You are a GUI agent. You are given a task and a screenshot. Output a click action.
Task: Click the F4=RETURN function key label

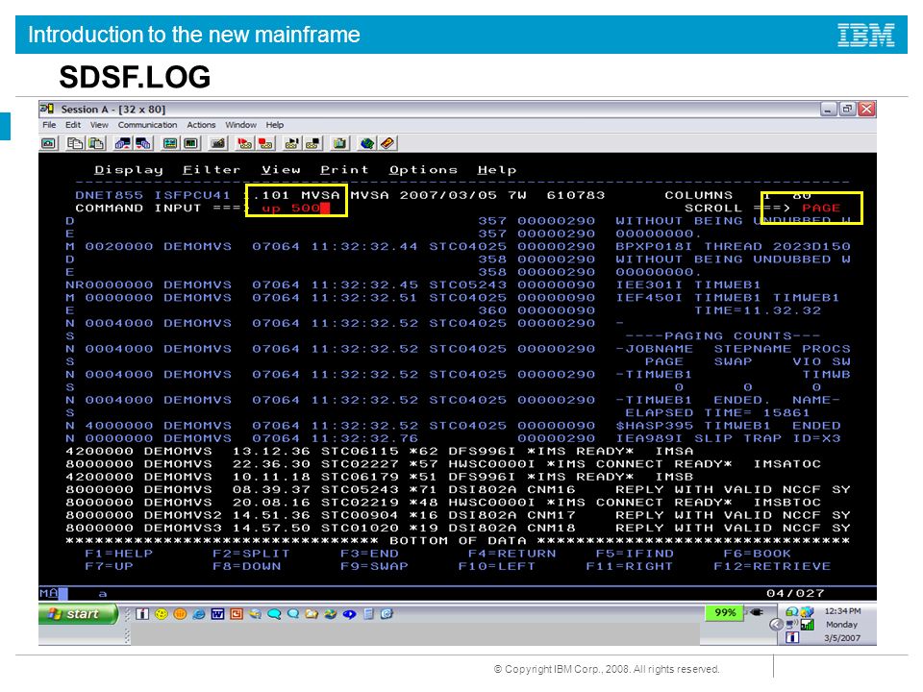(x=511, y=554)
